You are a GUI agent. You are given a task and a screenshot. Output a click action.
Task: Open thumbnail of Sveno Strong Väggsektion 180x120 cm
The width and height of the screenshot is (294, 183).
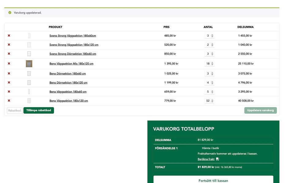tap(29, 45)
